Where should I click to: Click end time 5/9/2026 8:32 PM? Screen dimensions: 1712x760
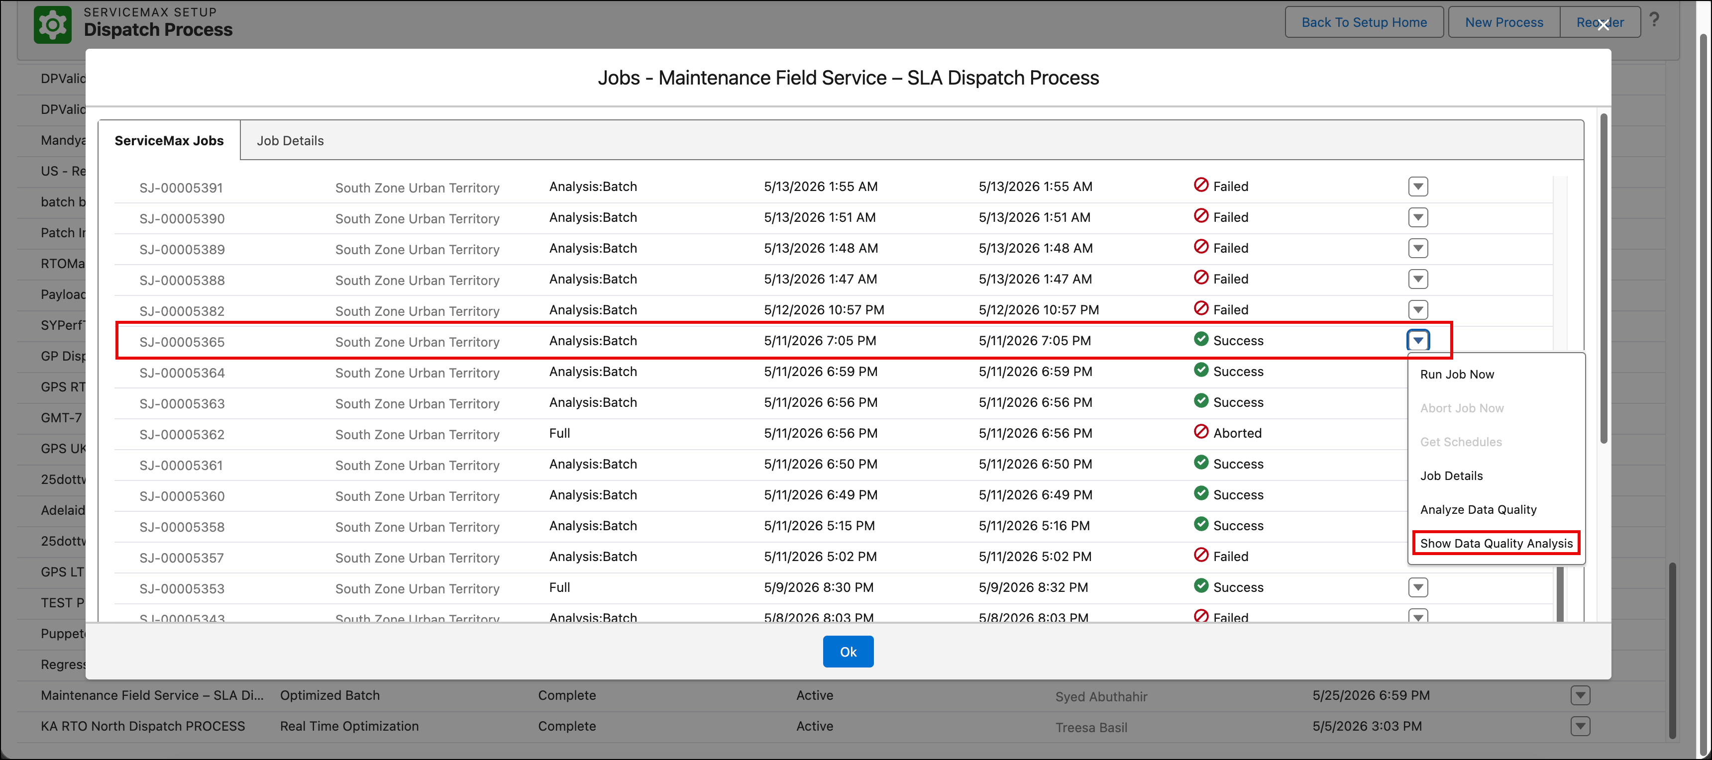[1034, 587]
